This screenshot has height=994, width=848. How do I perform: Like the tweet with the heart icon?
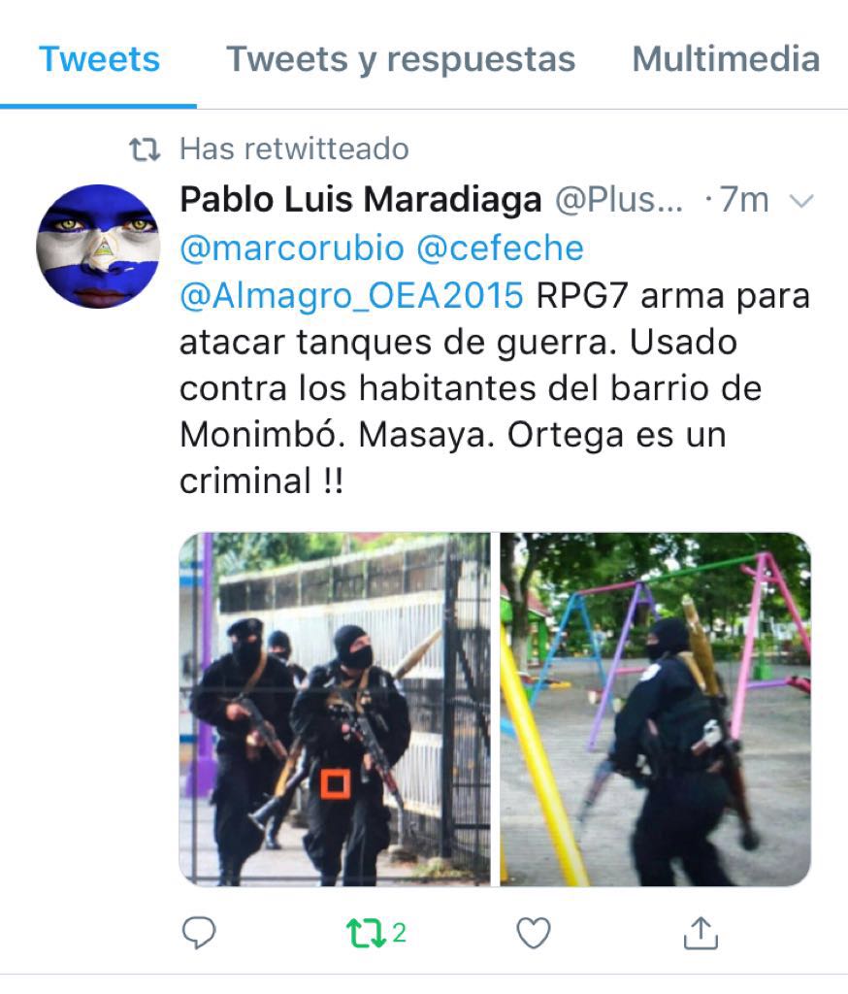534,933
